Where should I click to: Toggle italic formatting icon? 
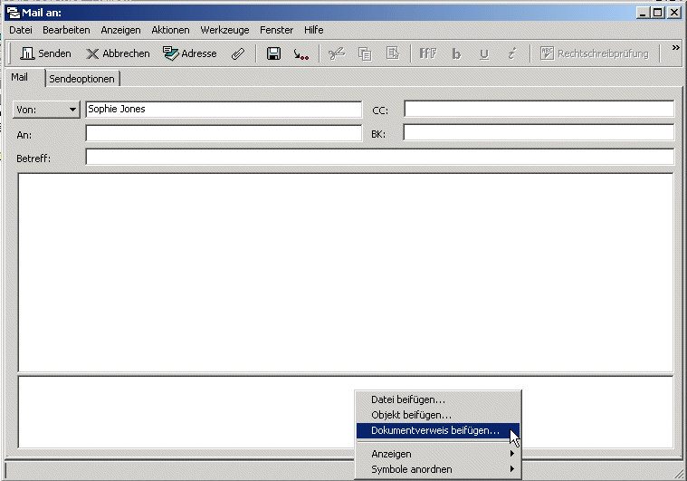[x=511, y=54]
